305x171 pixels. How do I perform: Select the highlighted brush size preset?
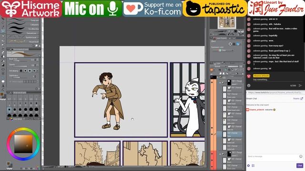(10, 110)
